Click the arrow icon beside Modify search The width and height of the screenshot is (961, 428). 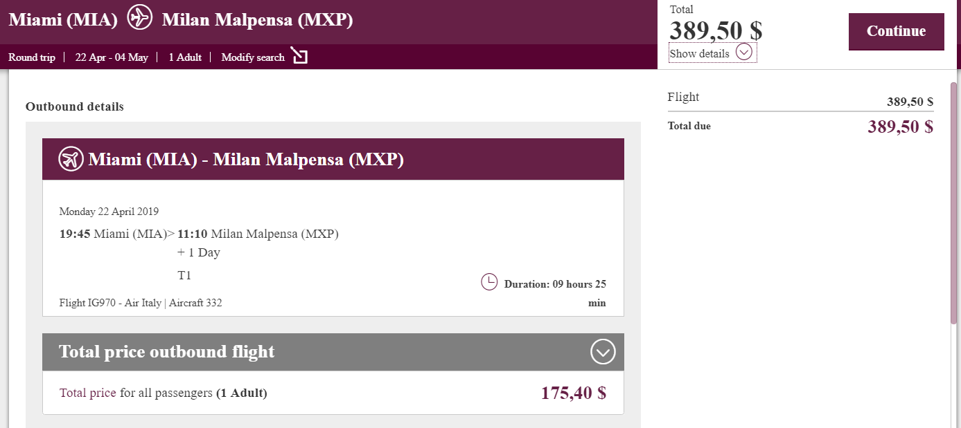(x=299, y=56)
